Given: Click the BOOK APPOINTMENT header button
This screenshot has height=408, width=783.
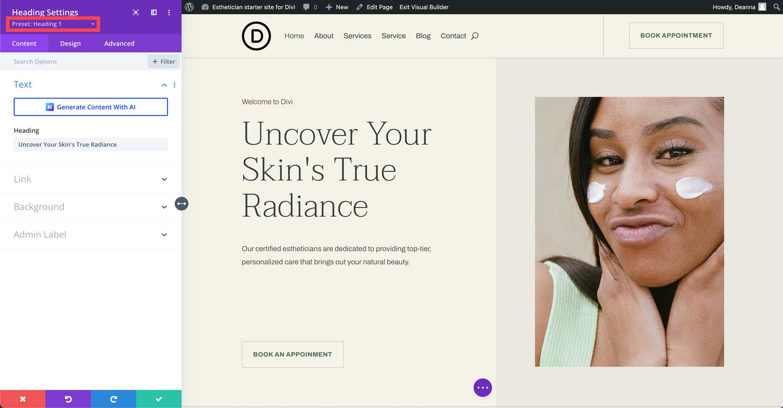Looking at the screenshot, I should pyautogui.click(x=676, y=35).
